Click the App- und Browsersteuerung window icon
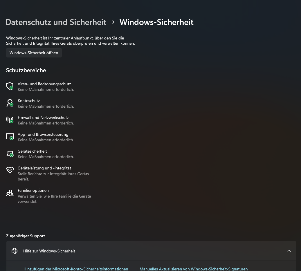This screenshot has width=301, height=271. point(10,137)
